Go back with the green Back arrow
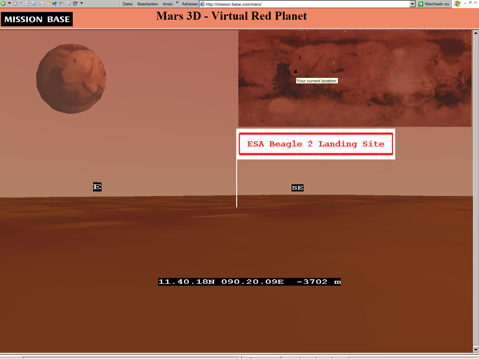The height and width of the screenshot is (359, 479). pos(3,4)
